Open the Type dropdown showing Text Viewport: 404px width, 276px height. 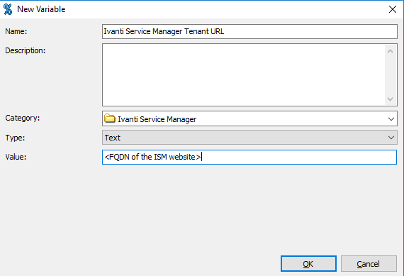[x=249, y=137]
